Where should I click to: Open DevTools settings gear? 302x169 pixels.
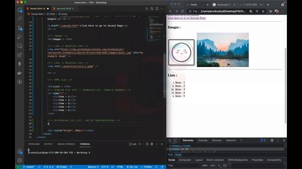(272, 140)
